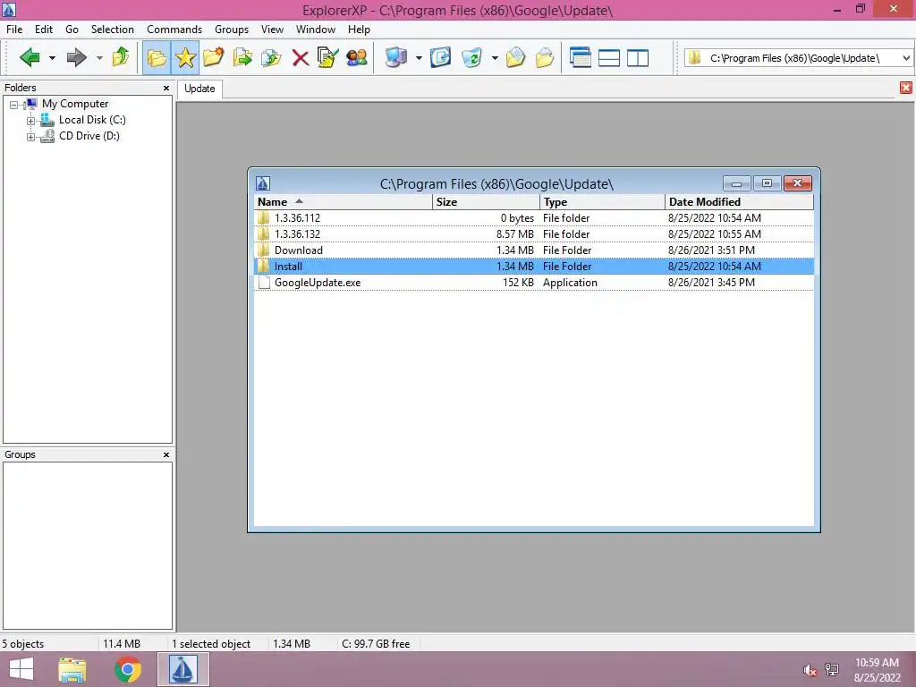Open the My Computer icon dropdown arrow
Viewport: 916px width, 687px height.
point(419,58)
